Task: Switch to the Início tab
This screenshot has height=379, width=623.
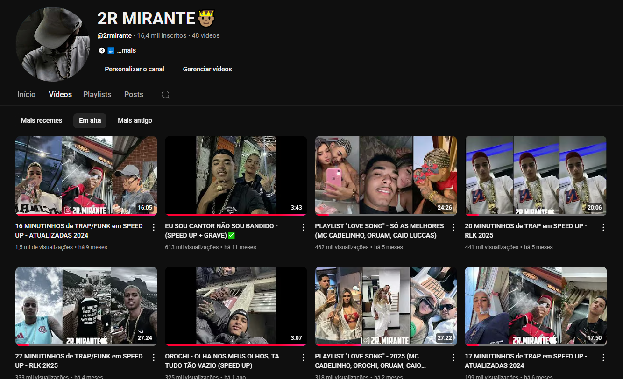Action: pyautogui.click(x=26, y=94)
